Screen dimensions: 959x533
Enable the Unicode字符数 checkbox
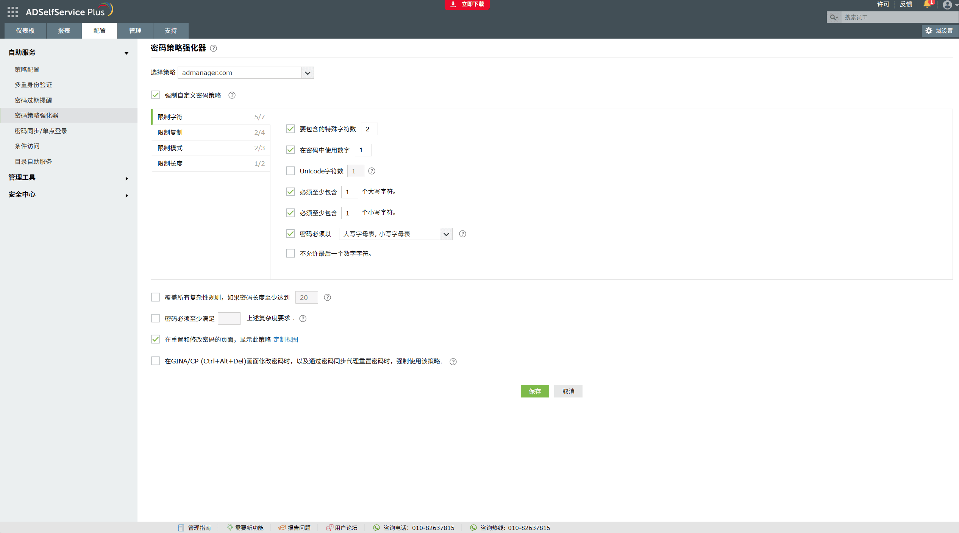pyautogui.click(x=291, y=171)
